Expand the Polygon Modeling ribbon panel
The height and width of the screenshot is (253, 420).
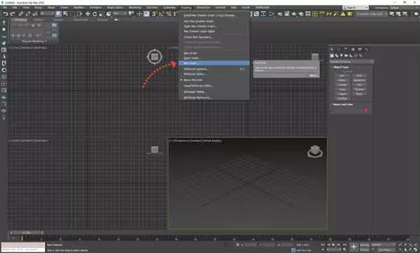coord(34,41)
